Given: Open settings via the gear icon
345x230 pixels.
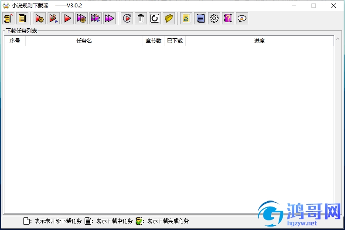Looking at the screenshot, I should (214, 18).
